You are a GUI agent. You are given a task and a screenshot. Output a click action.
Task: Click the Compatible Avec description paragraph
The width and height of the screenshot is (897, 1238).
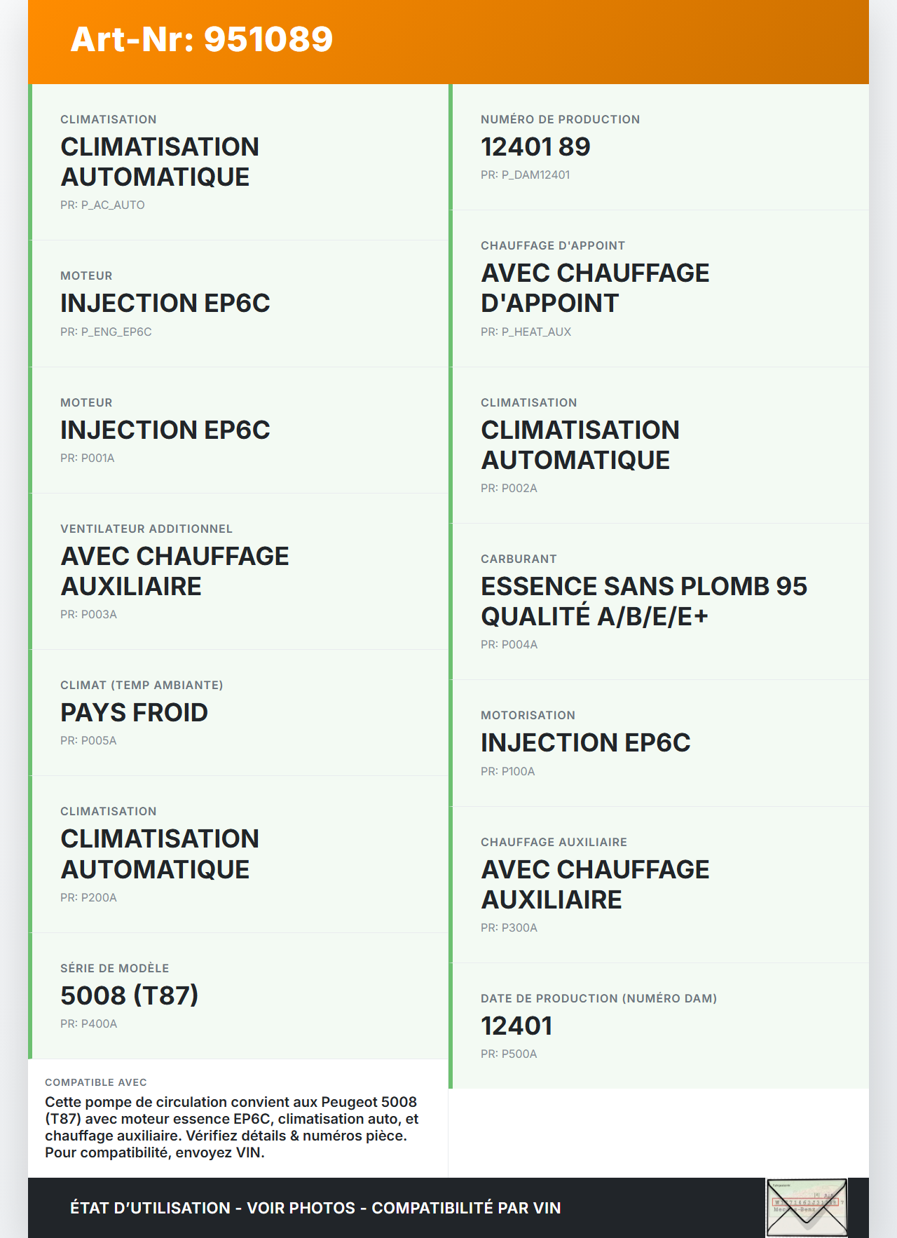tap(231, 1127)
